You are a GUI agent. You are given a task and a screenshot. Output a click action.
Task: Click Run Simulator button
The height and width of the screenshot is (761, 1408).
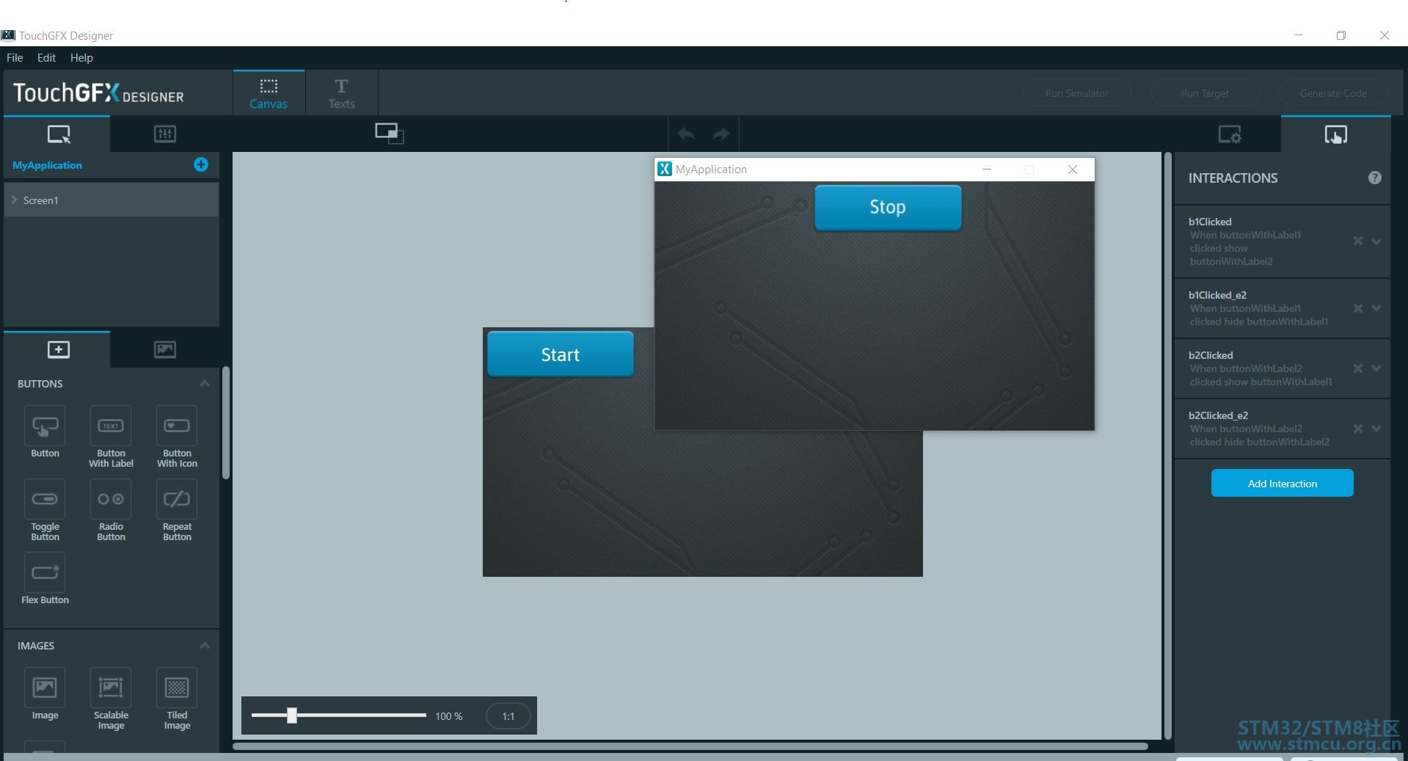click(x=1076, y=93)
